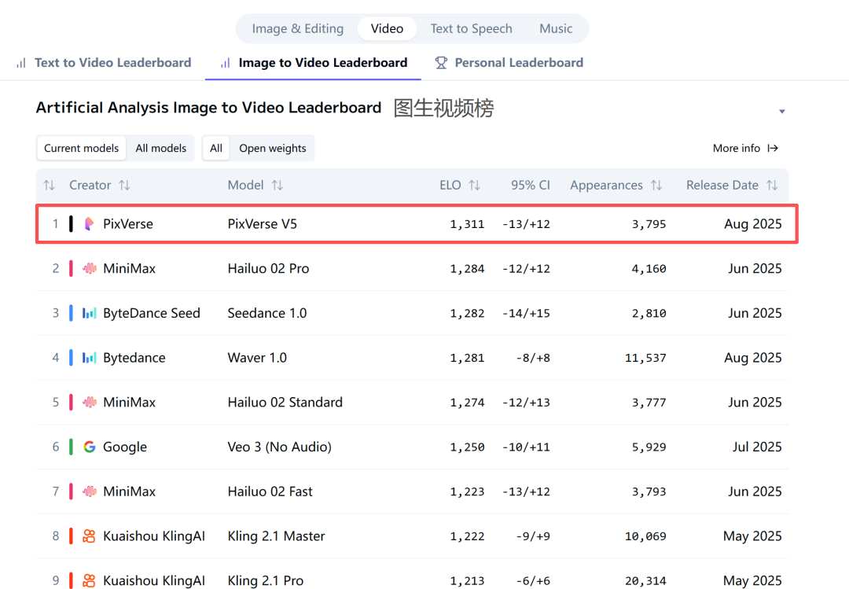Viewport: 849px width, 589px height.
Task: Sort by Release Date column arrows
Action: point(772,186)
